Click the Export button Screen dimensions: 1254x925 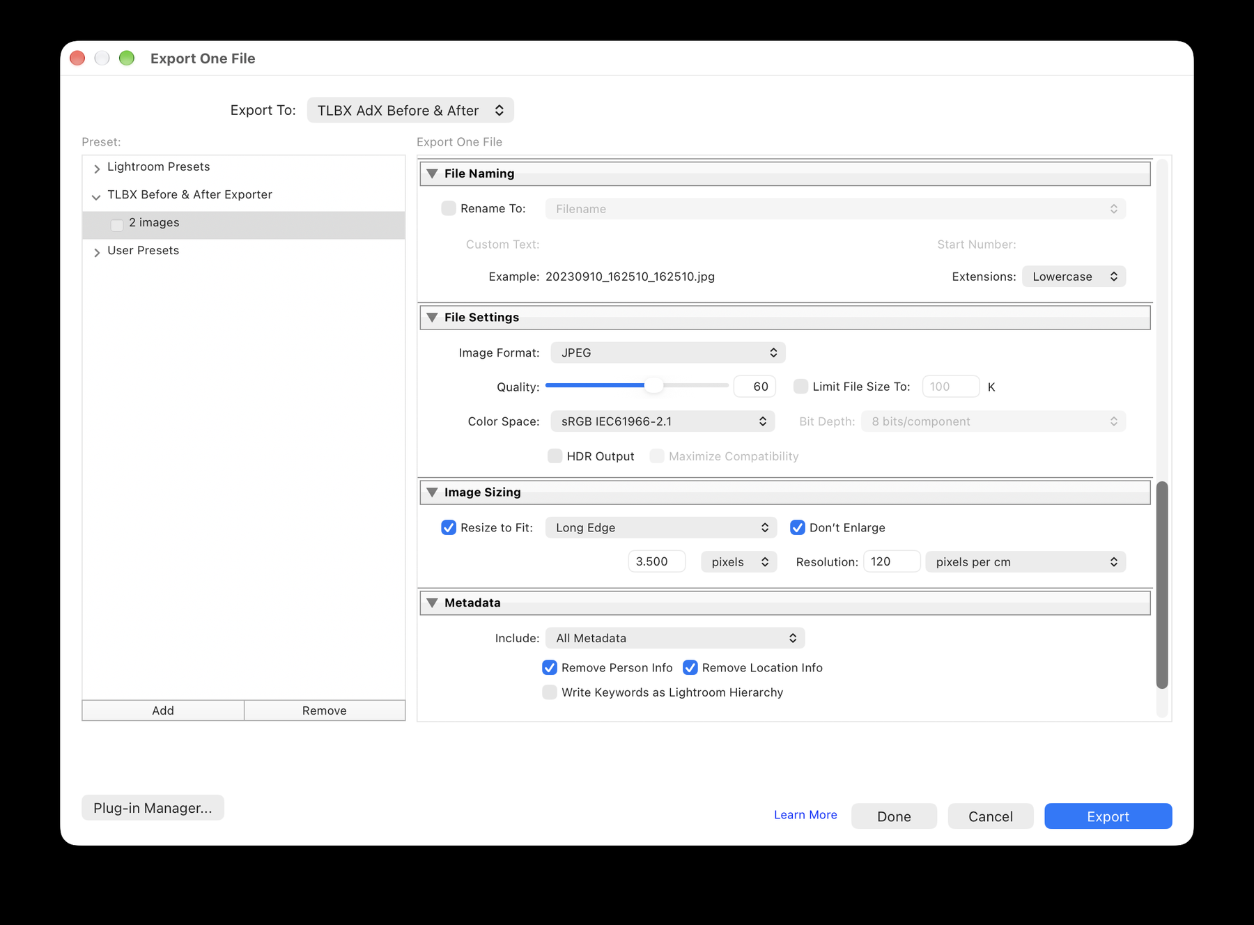point(1108,816)
